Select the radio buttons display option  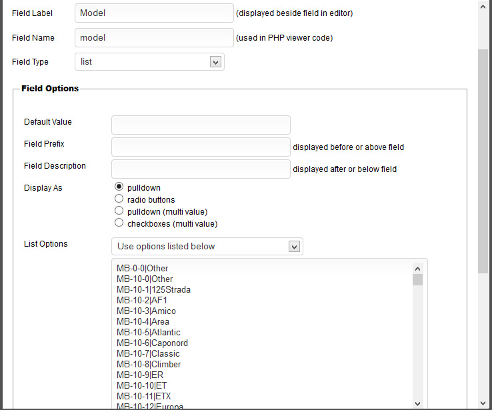[119, 199]
